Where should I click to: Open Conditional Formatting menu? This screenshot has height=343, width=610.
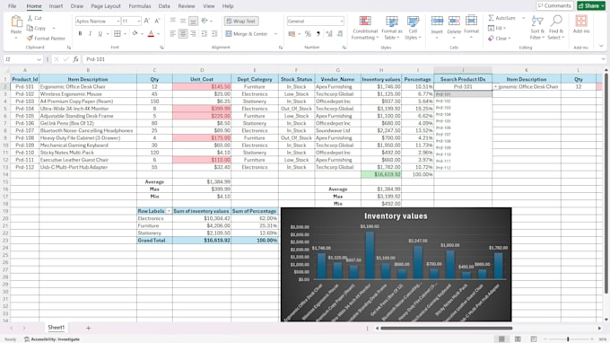(x=365, y=28)
